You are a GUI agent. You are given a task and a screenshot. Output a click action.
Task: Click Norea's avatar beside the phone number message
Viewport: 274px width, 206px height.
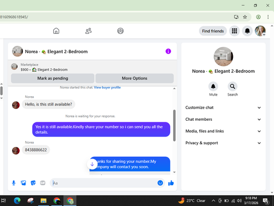[x=16, y=151]
